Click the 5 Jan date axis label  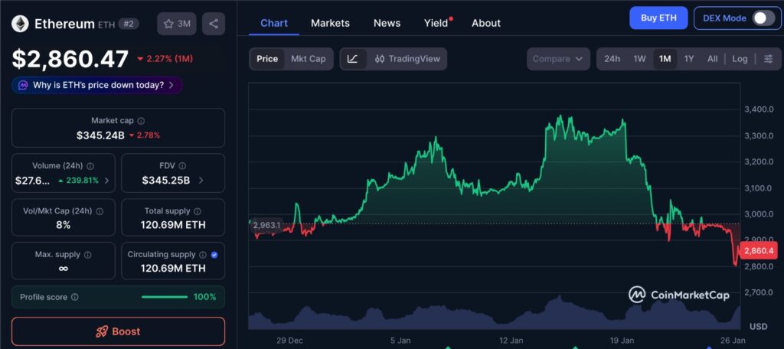pos(400,341)
